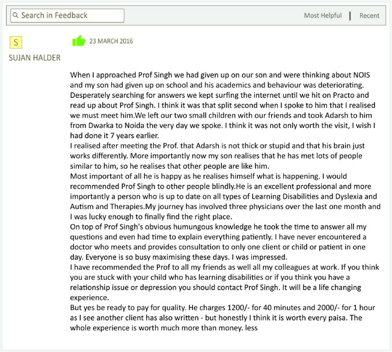Click the word NOIS in the review
Viewport: 392px width, 352px height.
(x=361, y=75)
